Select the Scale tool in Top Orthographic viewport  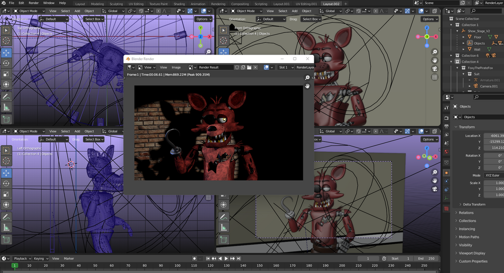click(6, 74)
